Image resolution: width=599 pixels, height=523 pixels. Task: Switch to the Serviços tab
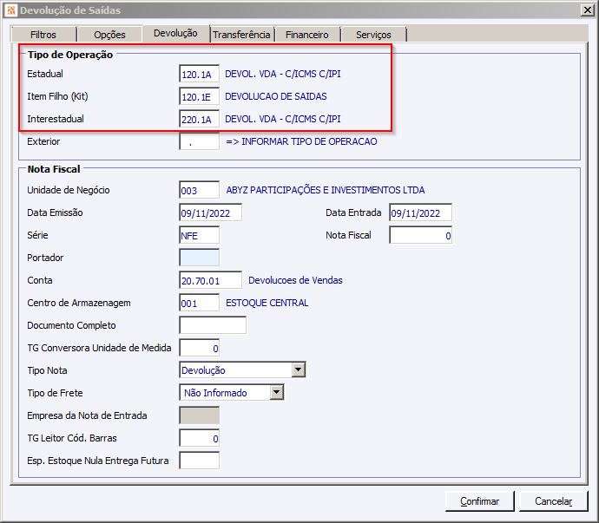pos(373,35)
